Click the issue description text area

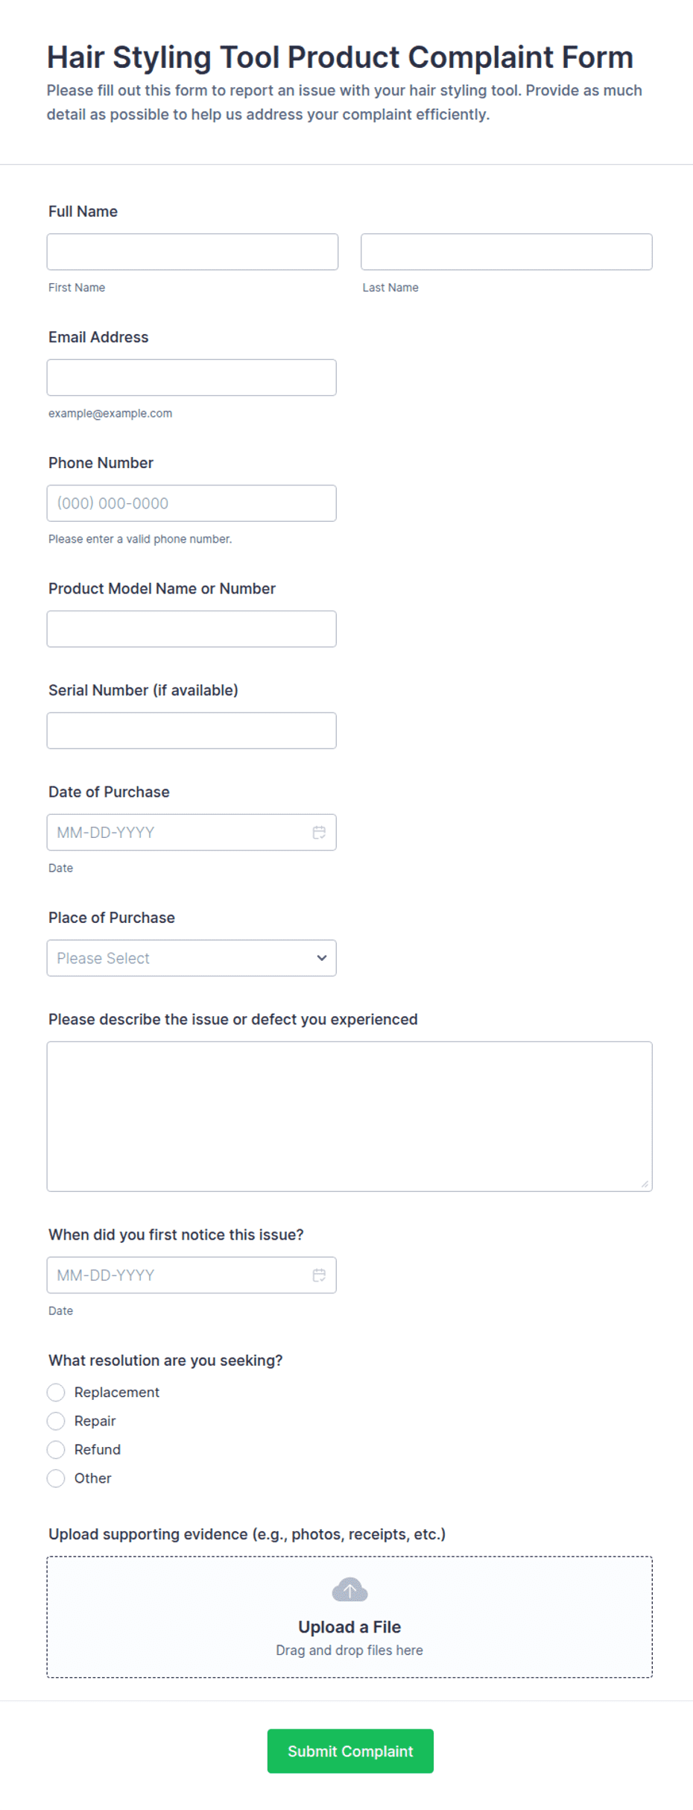(349, 1117)
